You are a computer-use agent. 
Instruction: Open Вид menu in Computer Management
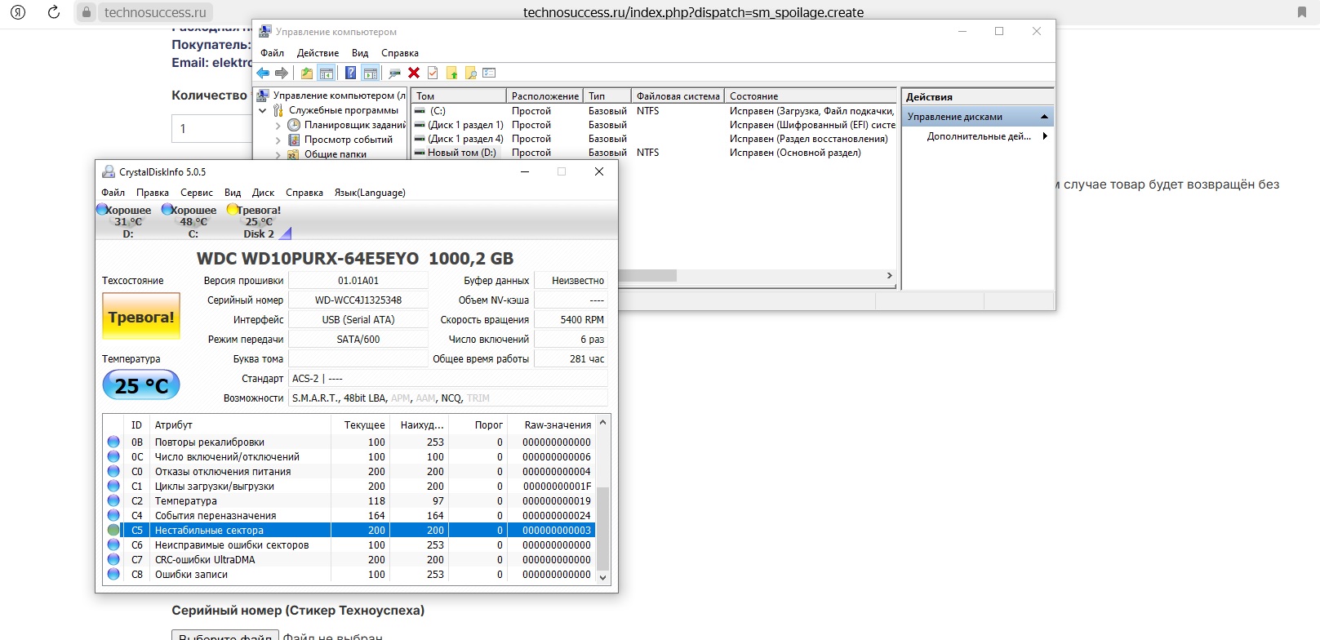tap(360, 53)
